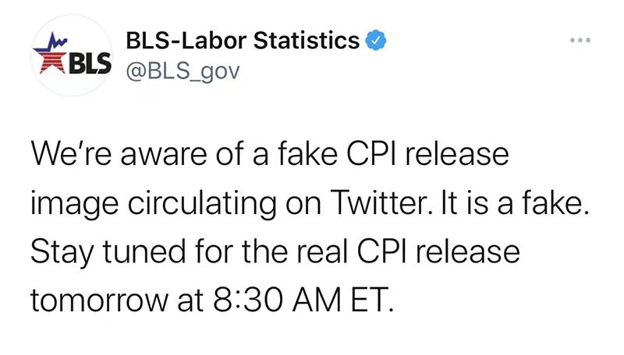This screenshot has height=355, width=624.
Task: Open the BLS-Labor Statistics profile name
Action: click(242, 40)
